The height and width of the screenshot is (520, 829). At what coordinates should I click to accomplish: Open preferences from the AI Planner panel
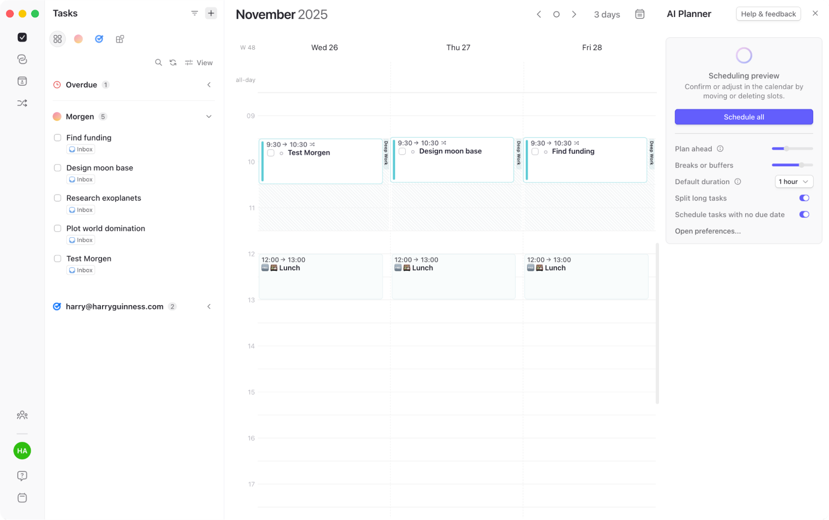pyautogui.click(x=707, y=231)
